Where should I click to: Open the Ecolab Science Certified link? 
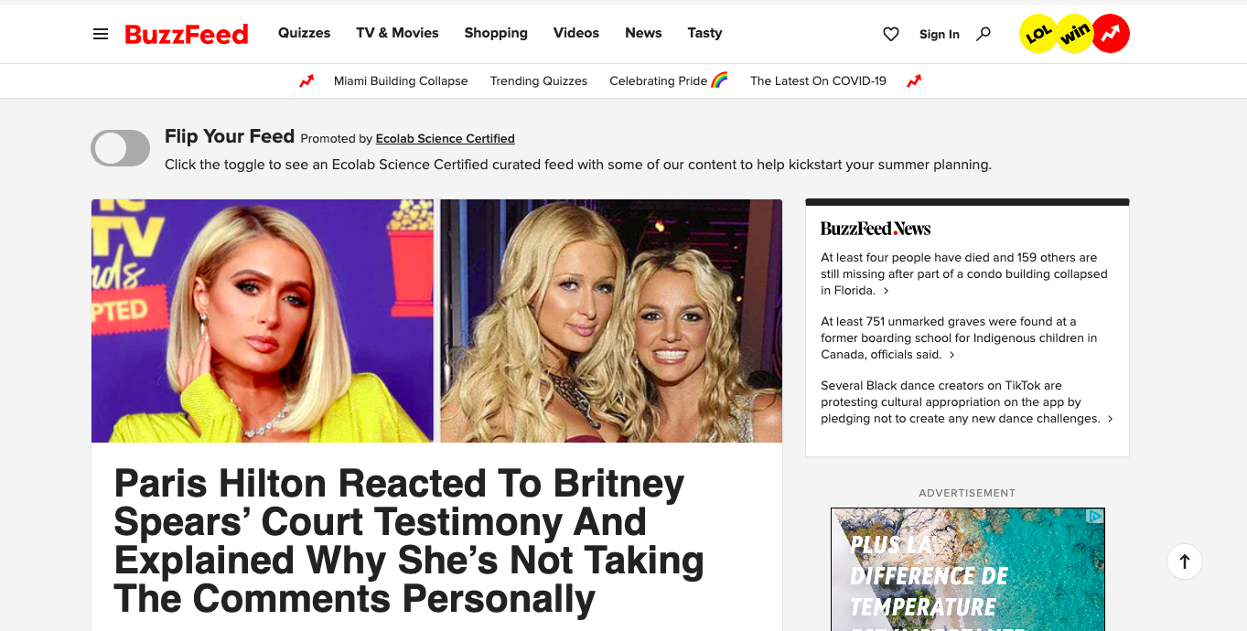(446, 139)
